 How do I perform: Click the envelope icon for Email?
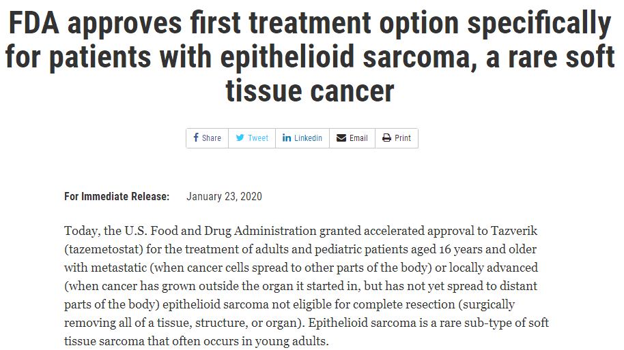click(x=341, y=138)
